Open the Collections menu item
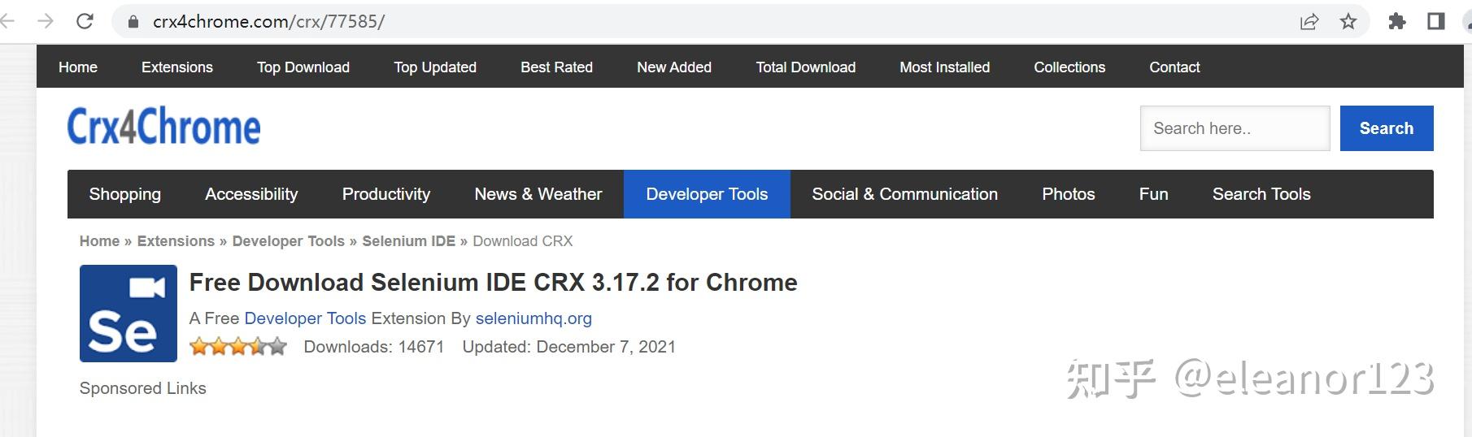1472x437 pixels. pyautogui.click(x=1069, y=67)
